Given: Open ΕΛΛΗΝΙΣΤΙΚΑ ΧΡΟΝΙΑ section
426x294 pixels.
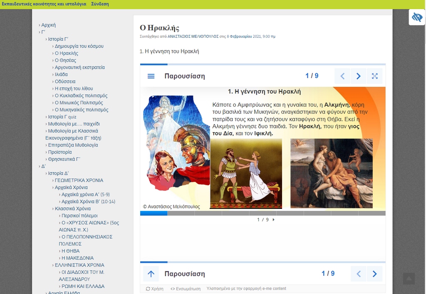Looking at the screenshot, I should point(79,265).
